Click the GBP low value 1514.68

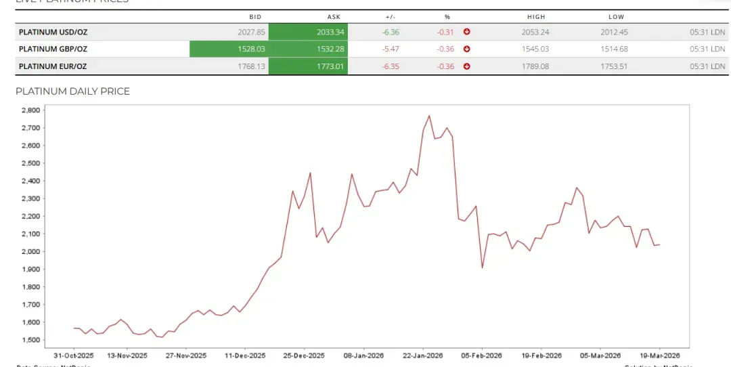[x=615, y=49]
